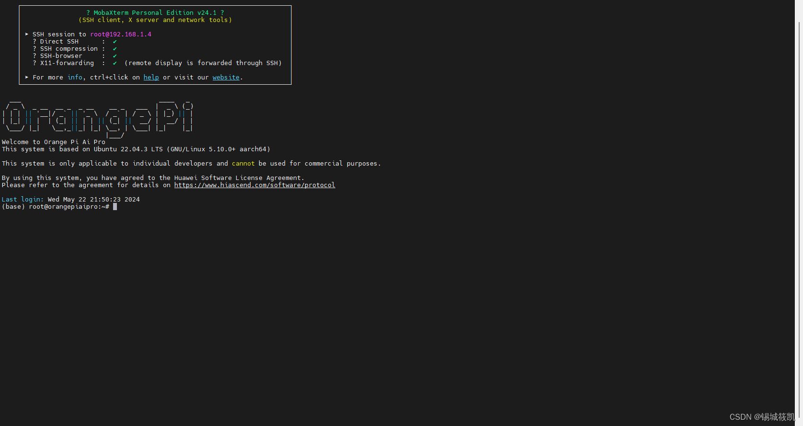Viewport: 803px width, 426px height.
Task: Click the 'MobaXterm Personal Edition v24.1' title text
Action: (x=155, y=13)
